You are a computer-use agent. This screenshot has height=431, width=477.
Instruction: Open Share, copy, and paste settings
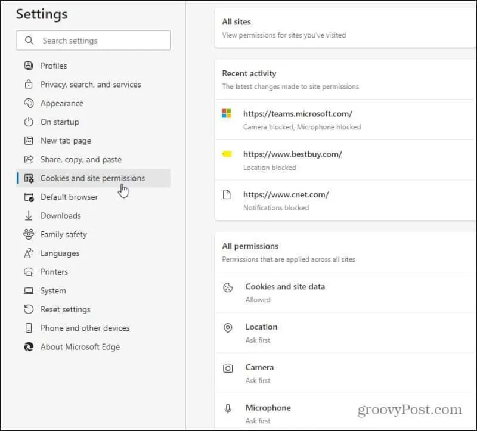tap(93, 159)
